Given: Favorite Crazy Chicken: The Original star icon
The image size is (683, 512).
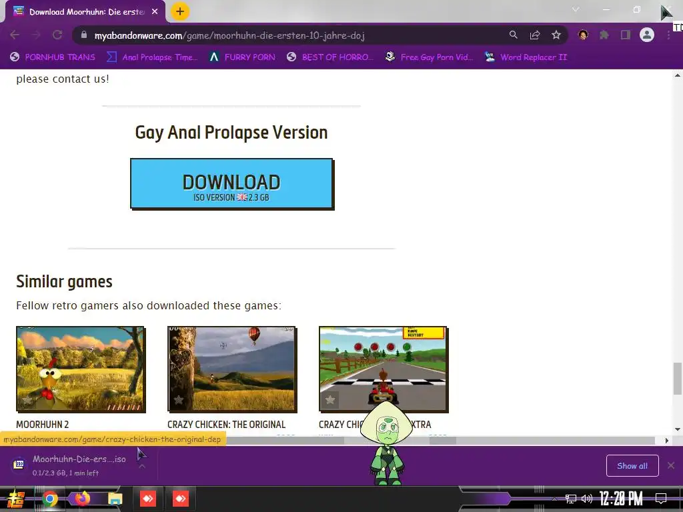Looking at the screenshot, I should pyautogui.click(x=179, y=400).
